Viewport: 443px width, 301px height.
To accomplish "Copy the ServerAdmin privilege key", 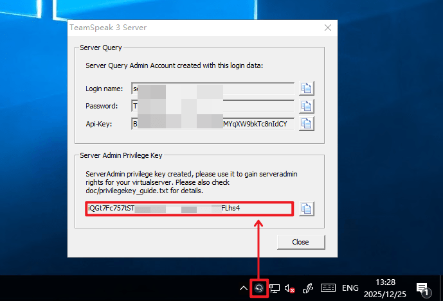I will pos(306,209).
